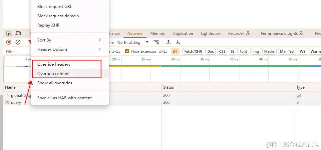Image resolution: width=321 pixels, height=150 pixels.
Task: Select the query request row
Action: click(x=162, y=103)
